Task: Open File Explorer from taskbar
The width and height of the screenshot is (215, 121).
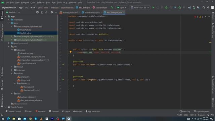Action: (14, 119)
